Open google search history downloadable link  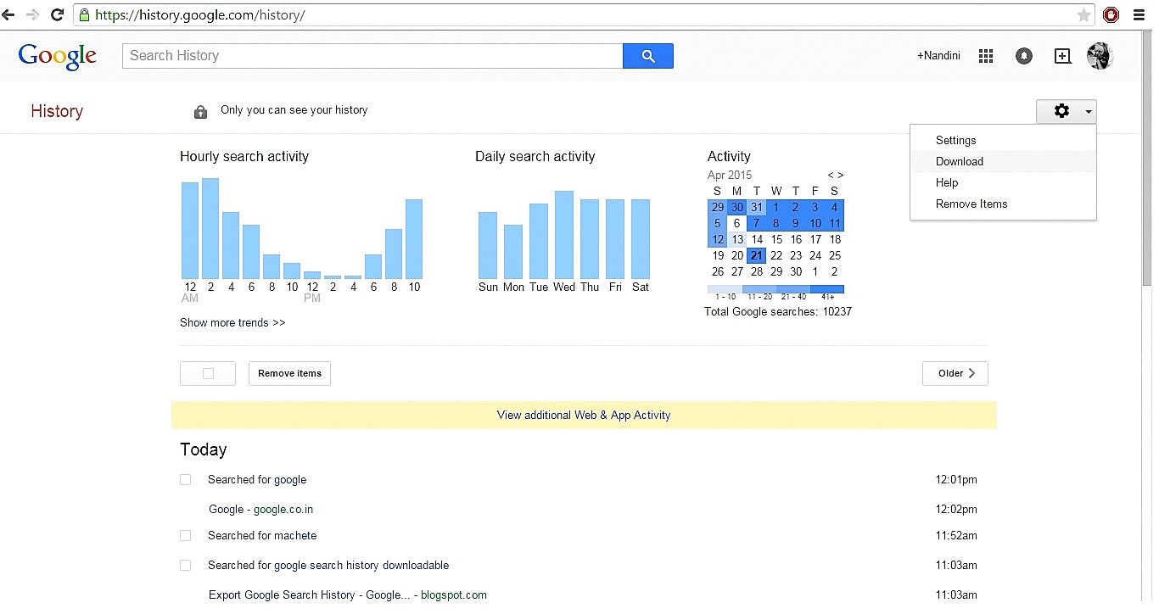pos(361,565)
